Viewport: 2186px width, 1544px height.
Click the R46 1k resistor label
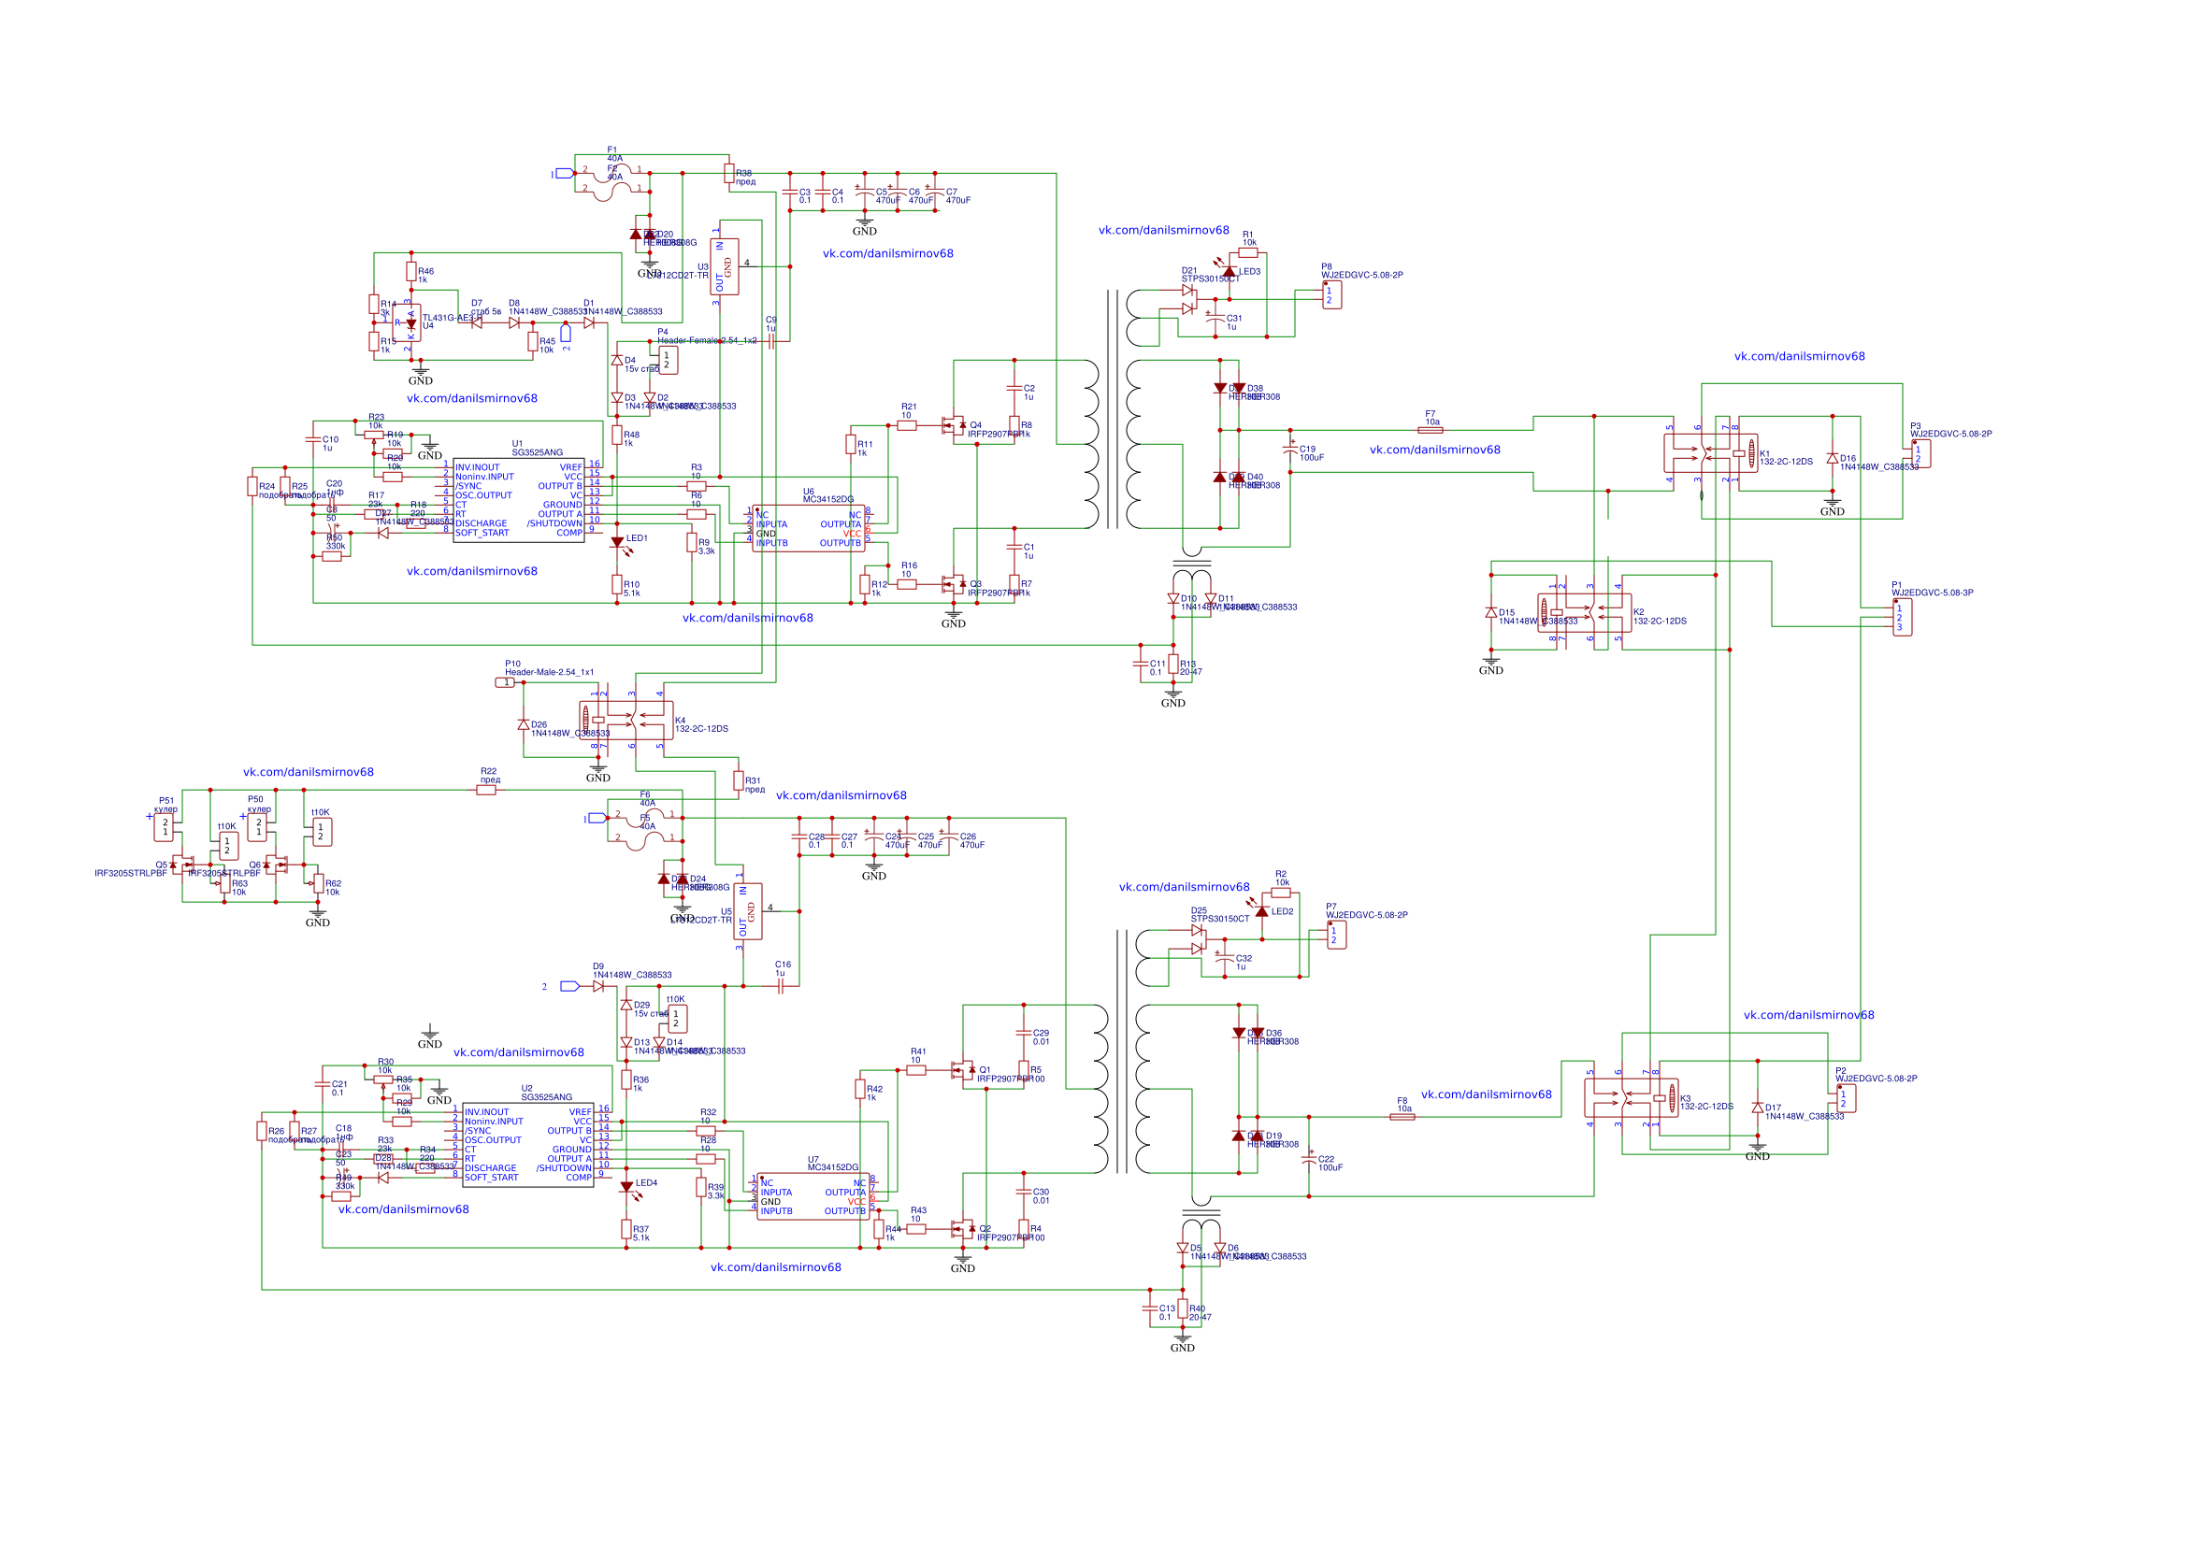click(x=425, y=276)
